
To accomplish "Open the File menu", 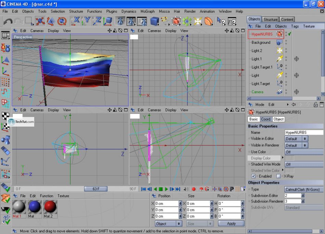I will pyautogui.click(x=5, y=11).
